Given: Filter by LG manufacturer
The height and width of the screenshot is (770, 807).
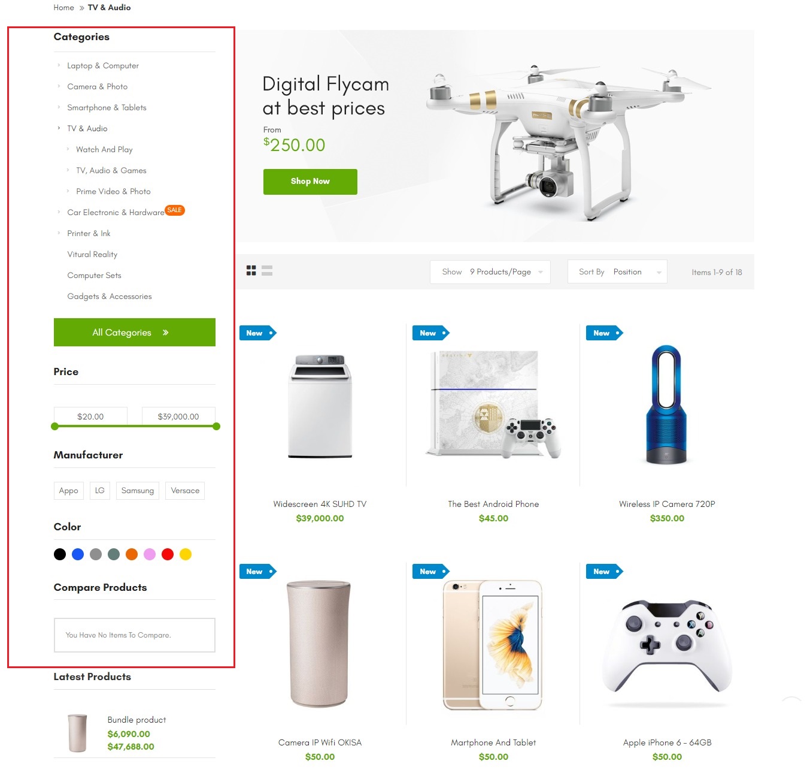Looking at the screenshot, I should tap(100, 491).
